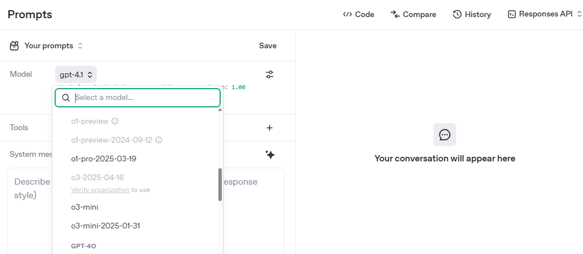Click the Responses API terminal icon
This screenshot has width=583, height=254.
point(512,14)
